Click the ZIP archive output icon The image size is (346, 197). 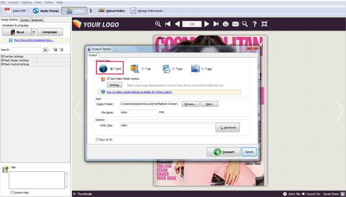[x=134, y=69]
